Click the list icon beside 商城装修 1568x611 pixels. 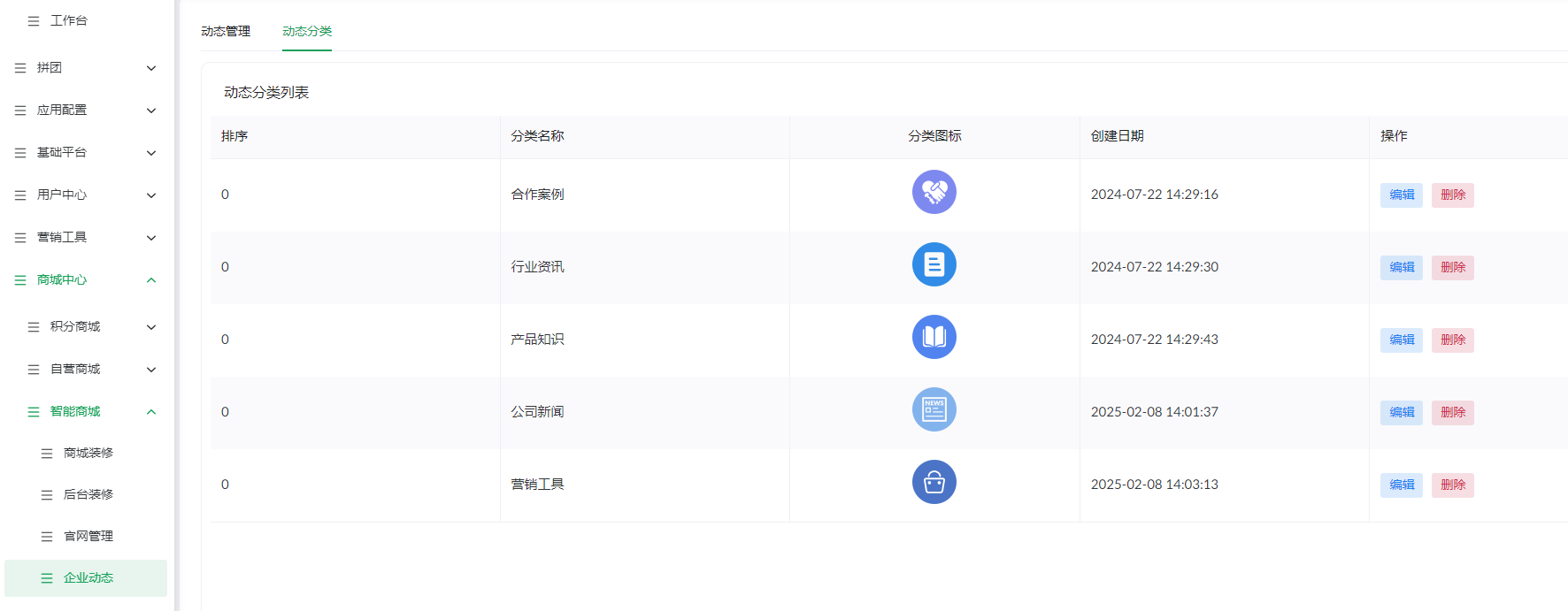coord(47,453)
